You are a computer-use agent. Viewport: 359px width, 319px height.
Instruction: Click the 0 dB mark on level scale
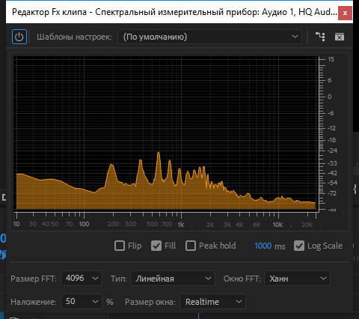330,97
